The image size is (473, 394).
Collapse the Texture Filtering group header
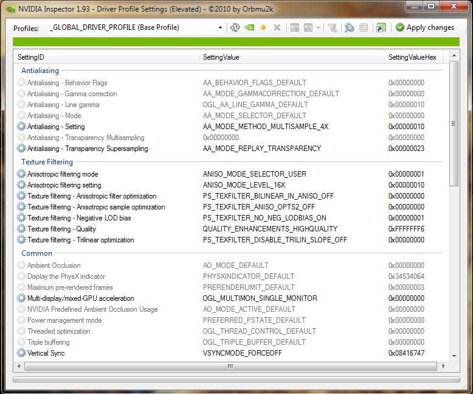click(x=47, y=162)
